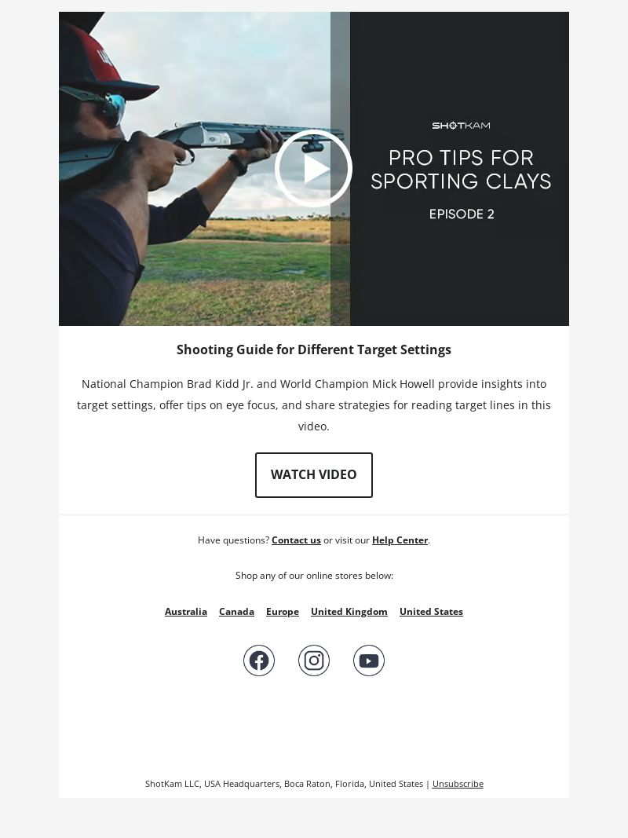Click the ShotKam logo in banner

point(461,126)
